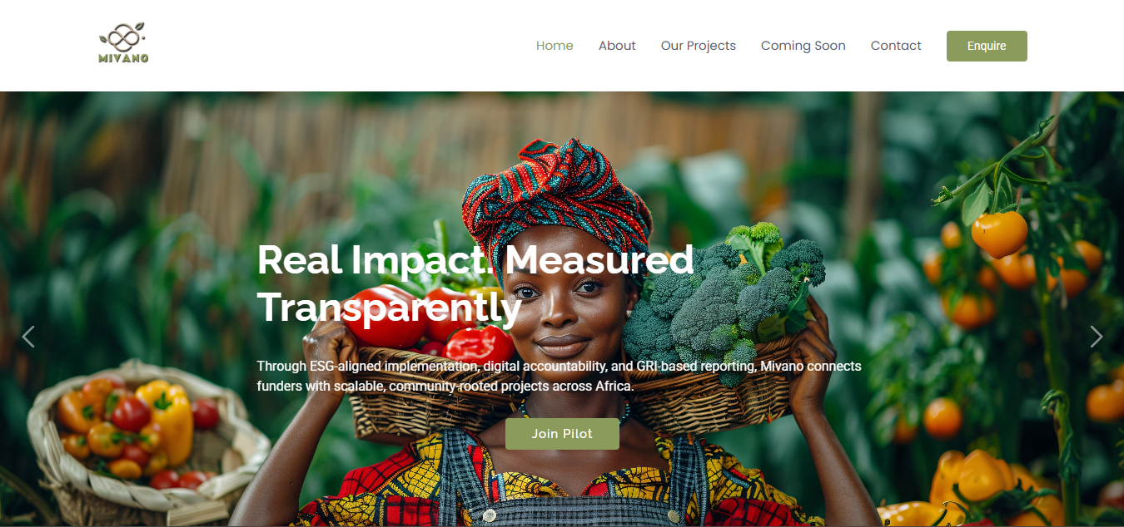The image size is (1124, 527).
Task: Click the woman's patterned red headwrap
Action: (x=556, y=199)
